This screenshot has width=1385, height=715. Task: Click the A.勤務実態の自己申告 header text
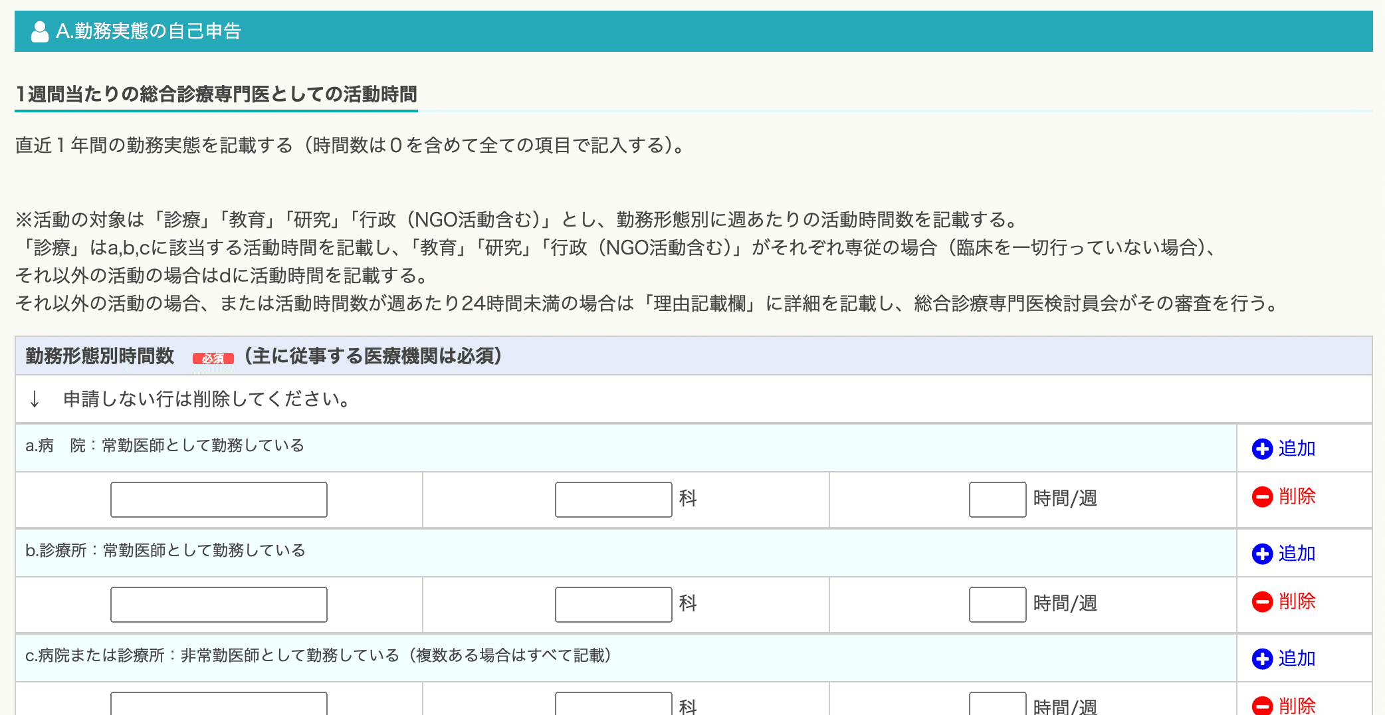pyautogui.click(x=148, y=31)
